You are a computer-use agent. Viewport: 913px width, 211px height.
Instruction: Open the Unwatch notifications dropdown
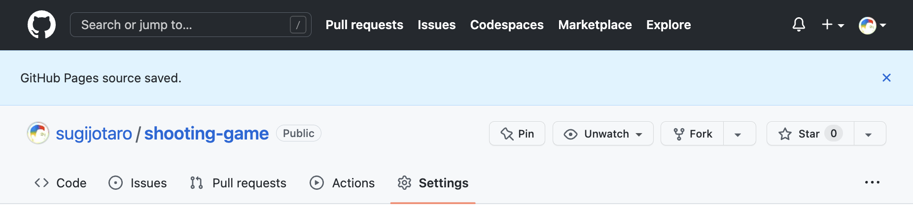pyautogui.click(x=603, y=134)
